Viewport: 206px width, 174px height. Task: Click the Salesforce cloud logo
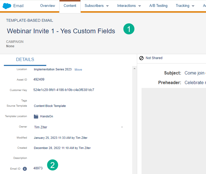point(7,6)
